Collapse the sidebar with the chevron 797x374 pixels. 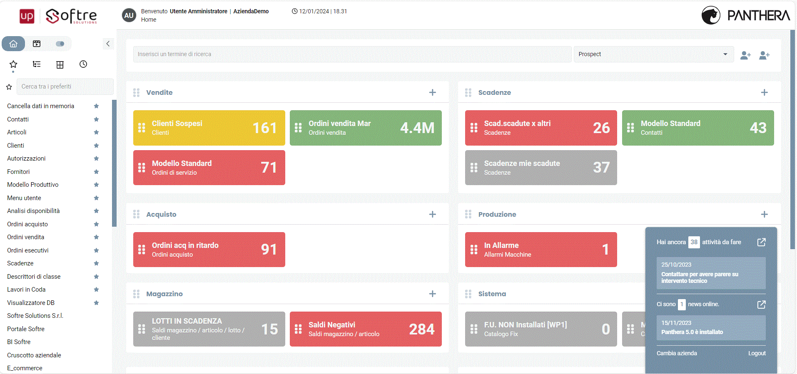click(108, 44)
